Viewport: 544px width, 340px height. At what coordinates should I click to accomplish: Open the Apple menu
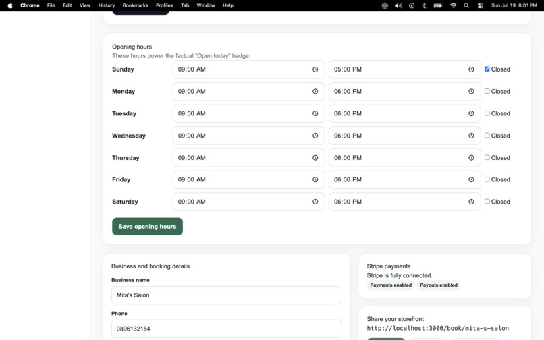[x=10, y=5]
